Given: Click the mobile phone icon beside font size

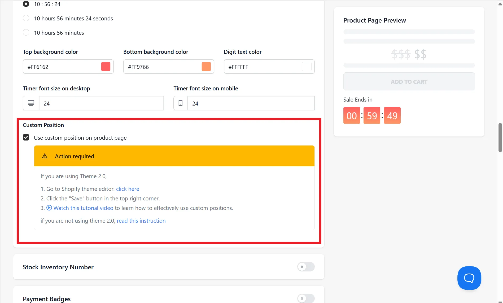Looking at the screenshot, I should click(x=181, y=103).
